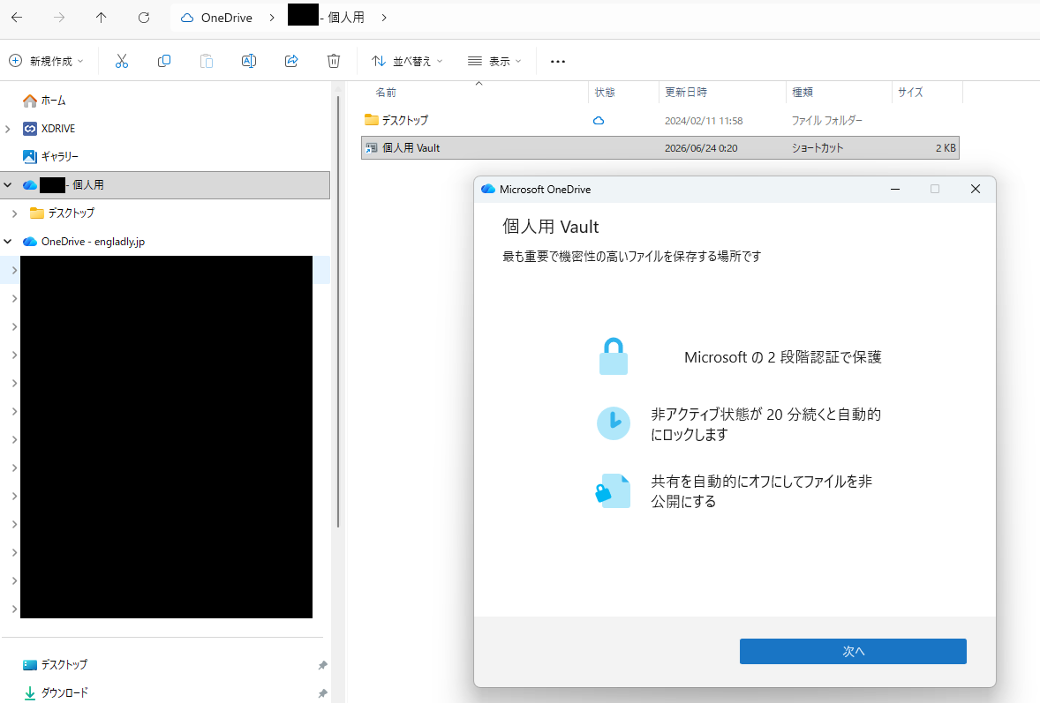Click the clock icon in Vault dialog
The width and height of the screenshot is (1040, 703).
[614, 423]
